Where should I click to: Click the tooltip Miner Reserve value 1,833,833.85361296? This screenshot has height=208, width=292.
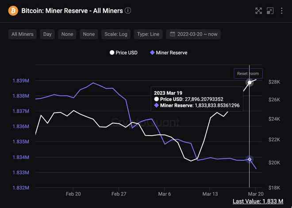tap(217, 106)
